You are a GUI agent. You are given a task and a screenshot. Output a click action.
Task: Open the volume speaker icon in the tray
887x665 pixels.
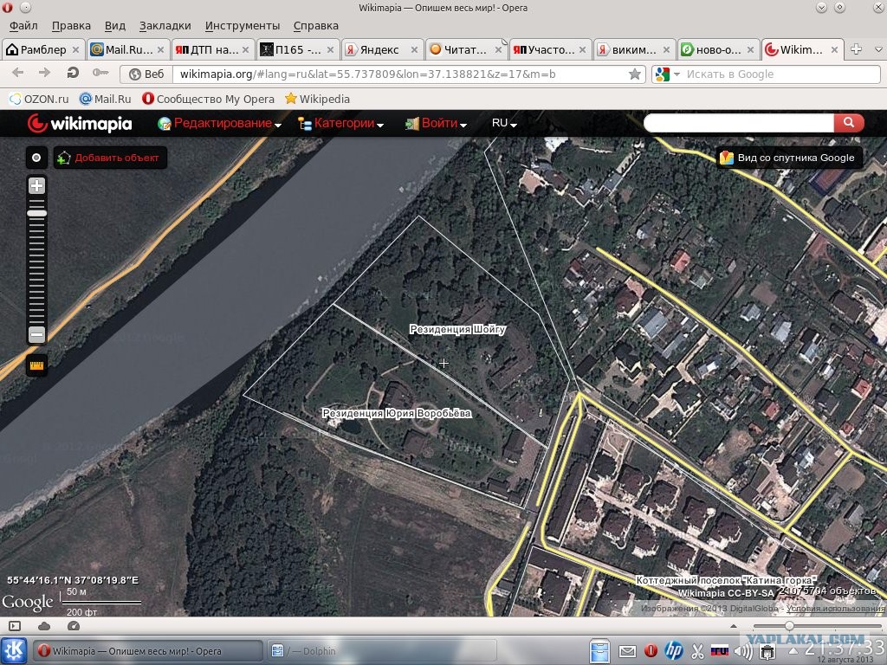pyautogui.click(x=743, y=649)
